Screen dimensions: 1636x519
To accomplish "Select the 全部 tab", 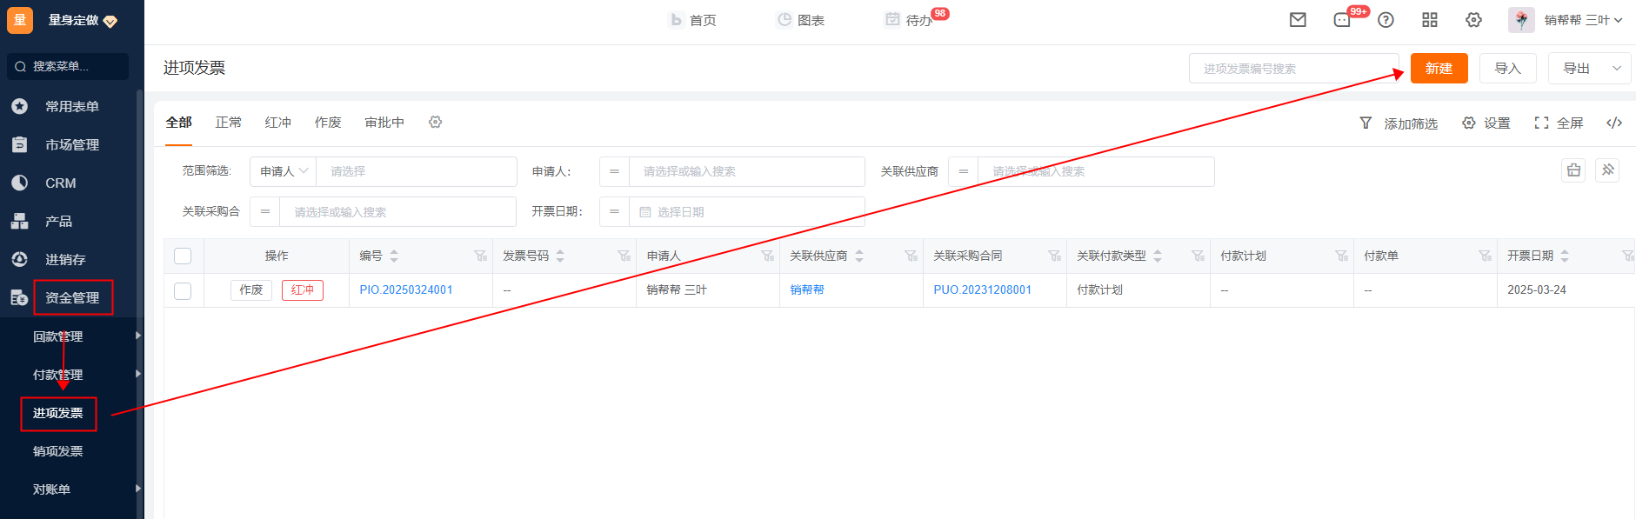I will [x=179, y=123].
